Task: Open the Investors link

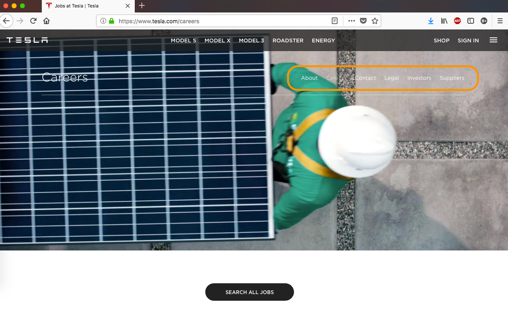Action: pos(419,78)
